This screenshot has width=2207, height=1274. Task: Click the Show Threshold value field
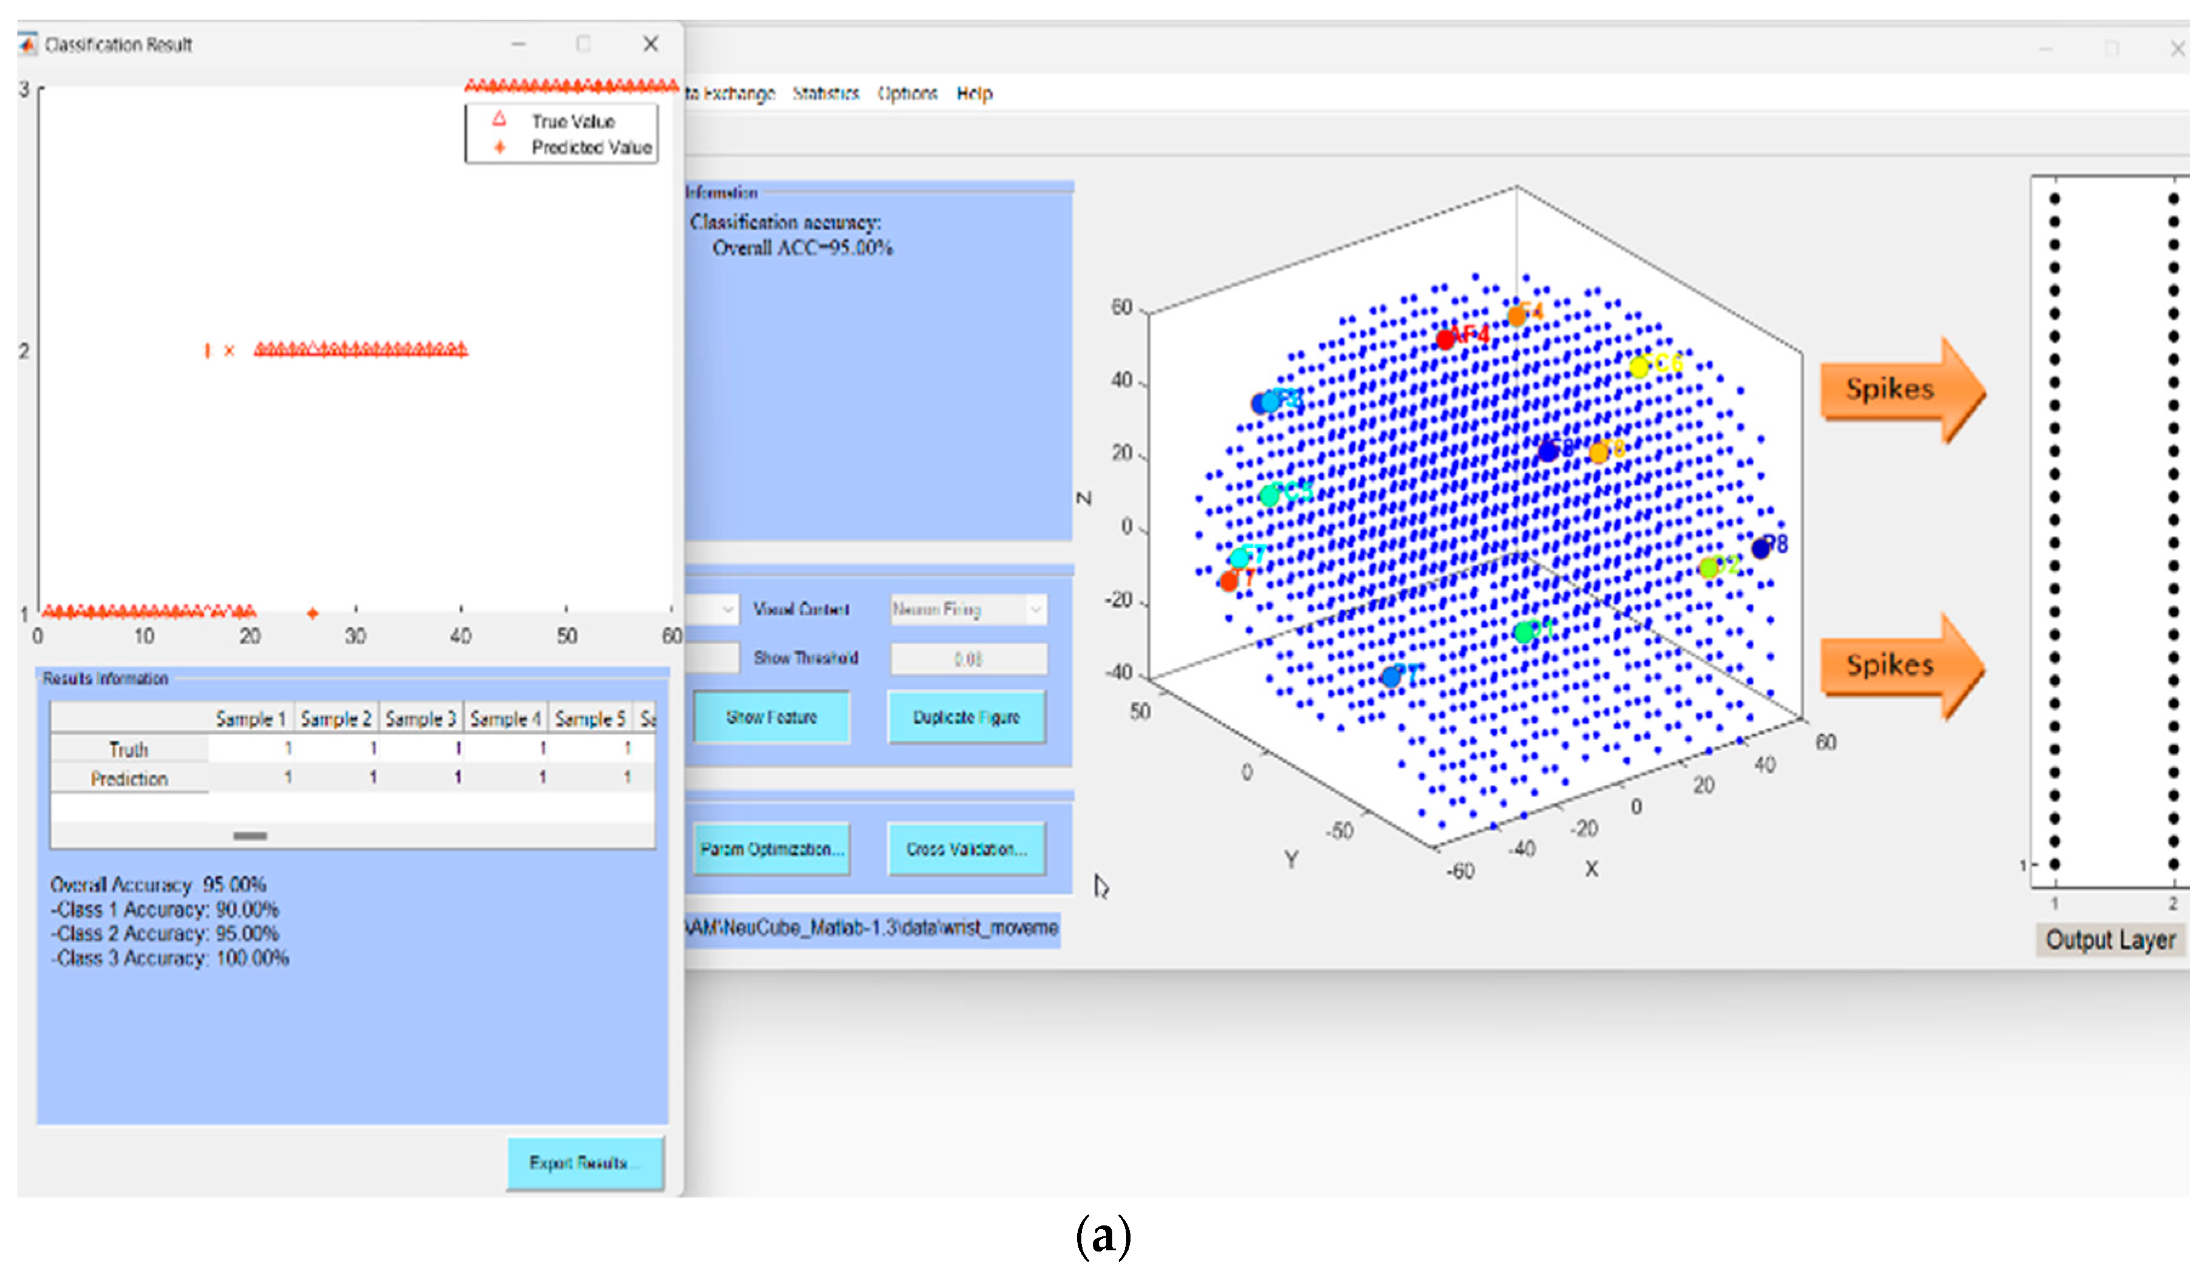click(968, 659)
